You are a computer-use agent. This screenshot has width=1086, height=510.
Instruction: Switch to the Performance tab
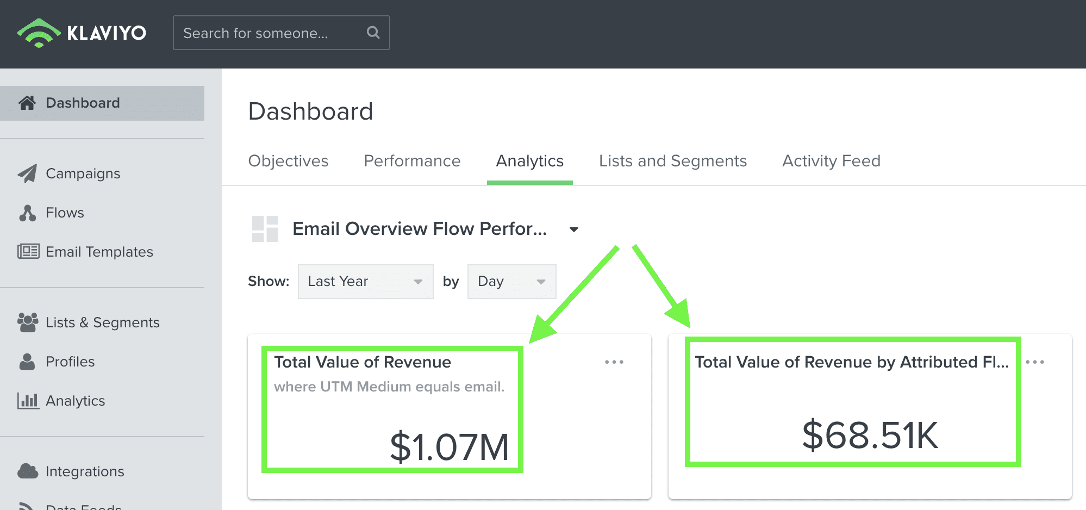412,161
